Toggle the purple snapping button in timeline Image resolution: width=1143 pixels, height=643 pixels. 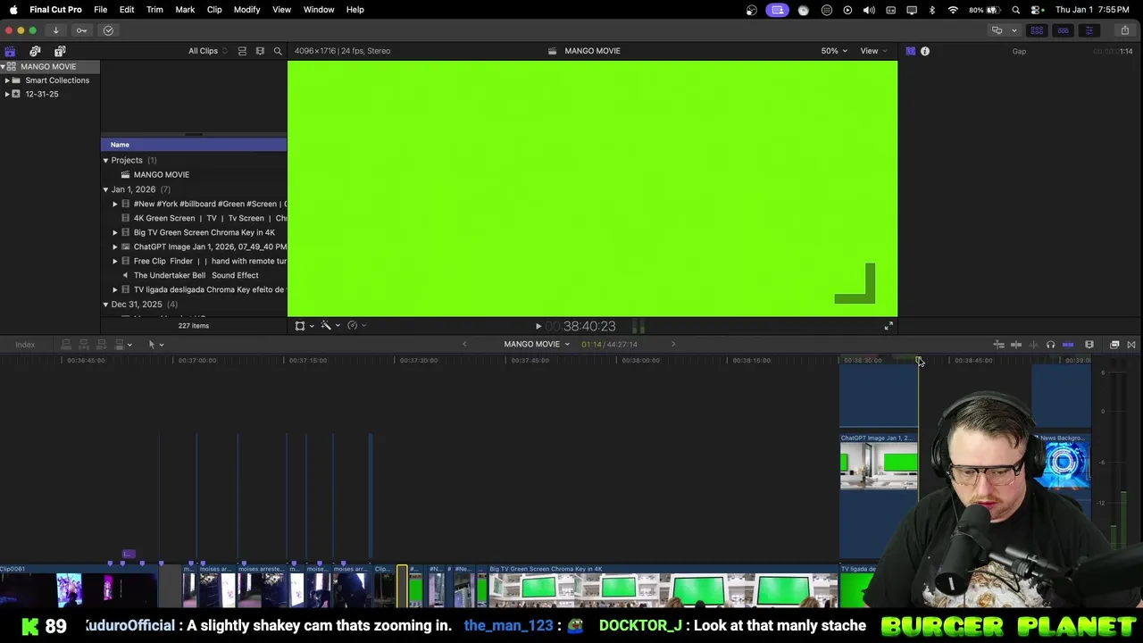coord(1068,345)
